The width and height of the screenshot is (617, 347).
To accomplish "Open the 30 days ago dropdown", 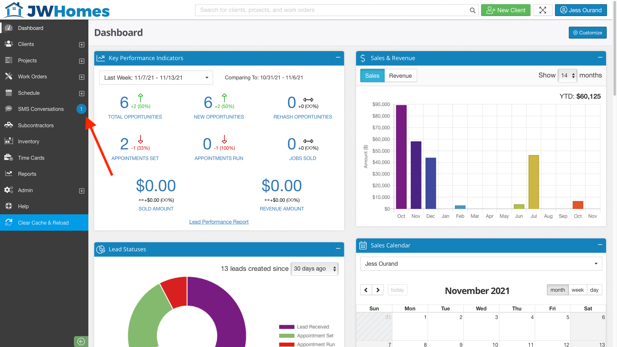I will pos(314,269).
